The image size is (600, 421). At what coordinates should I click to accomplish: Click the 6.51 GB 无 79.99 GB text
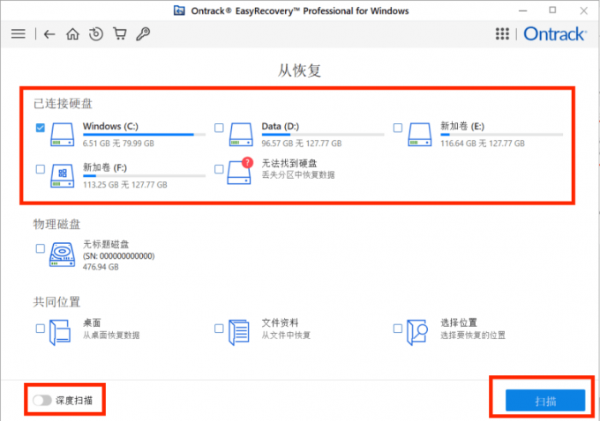[x=118, y=144]
